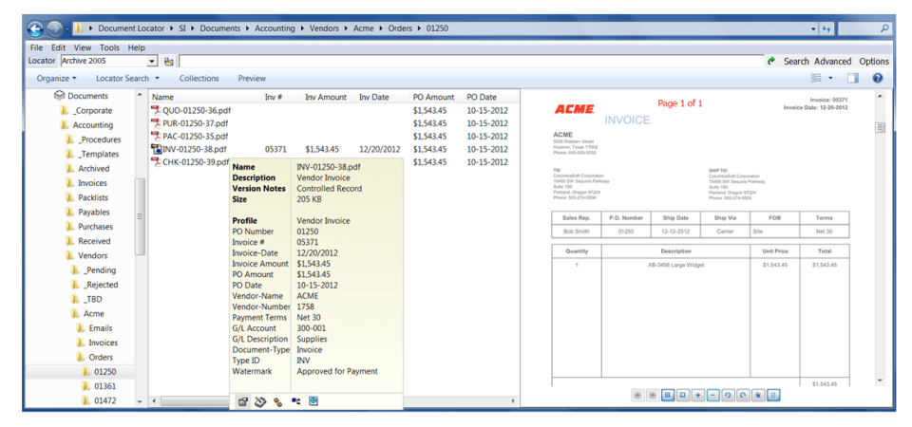Click the green go arrow beside Search

(x=771, y=61)
